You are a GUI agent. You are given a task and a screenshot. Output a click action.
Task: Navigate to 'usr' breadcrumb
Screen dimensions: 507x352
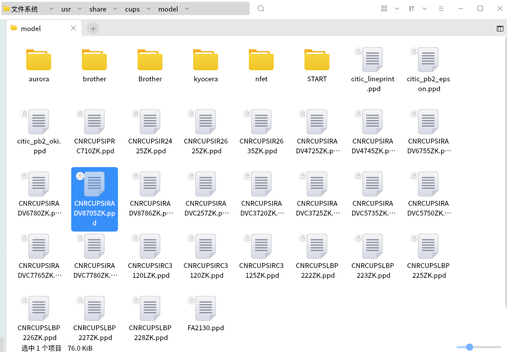(x=66, y=9)
